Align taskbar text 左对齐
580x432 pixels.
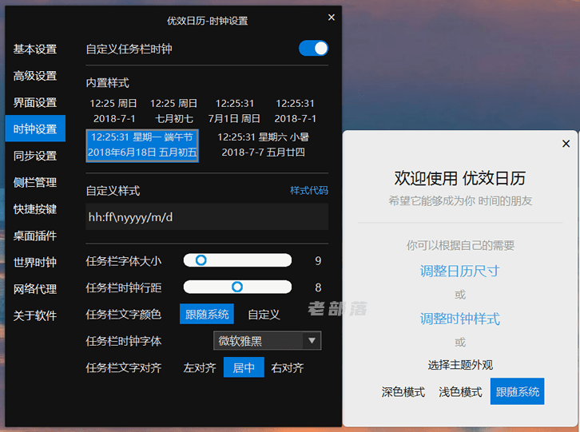200,367
